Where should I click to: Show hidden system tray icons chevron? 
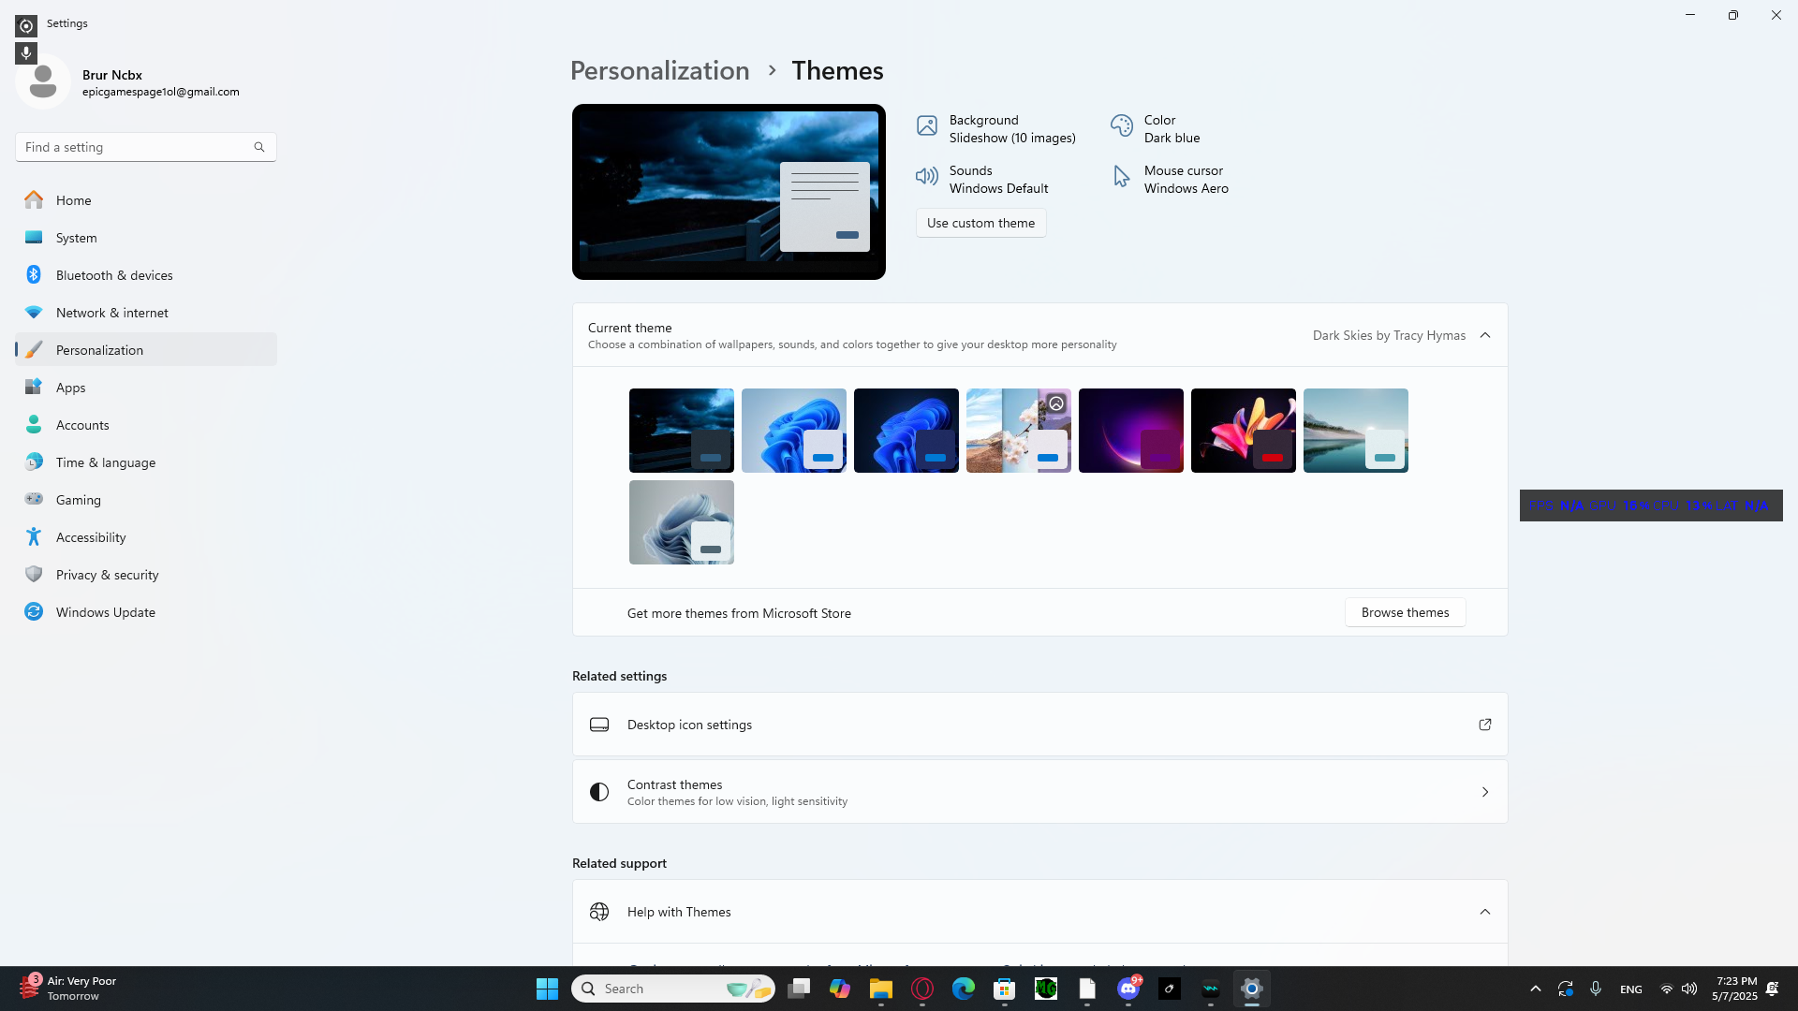[1535, 989]
